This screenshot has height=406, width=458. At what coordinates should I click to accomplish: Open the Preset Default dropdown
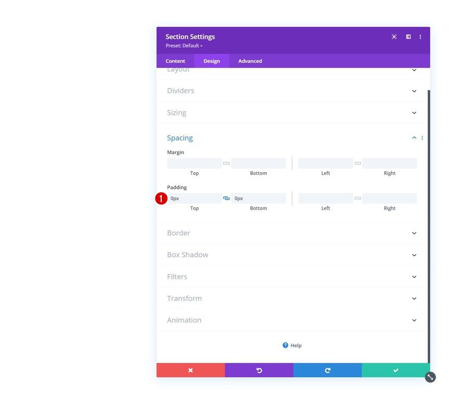(185, 45)
